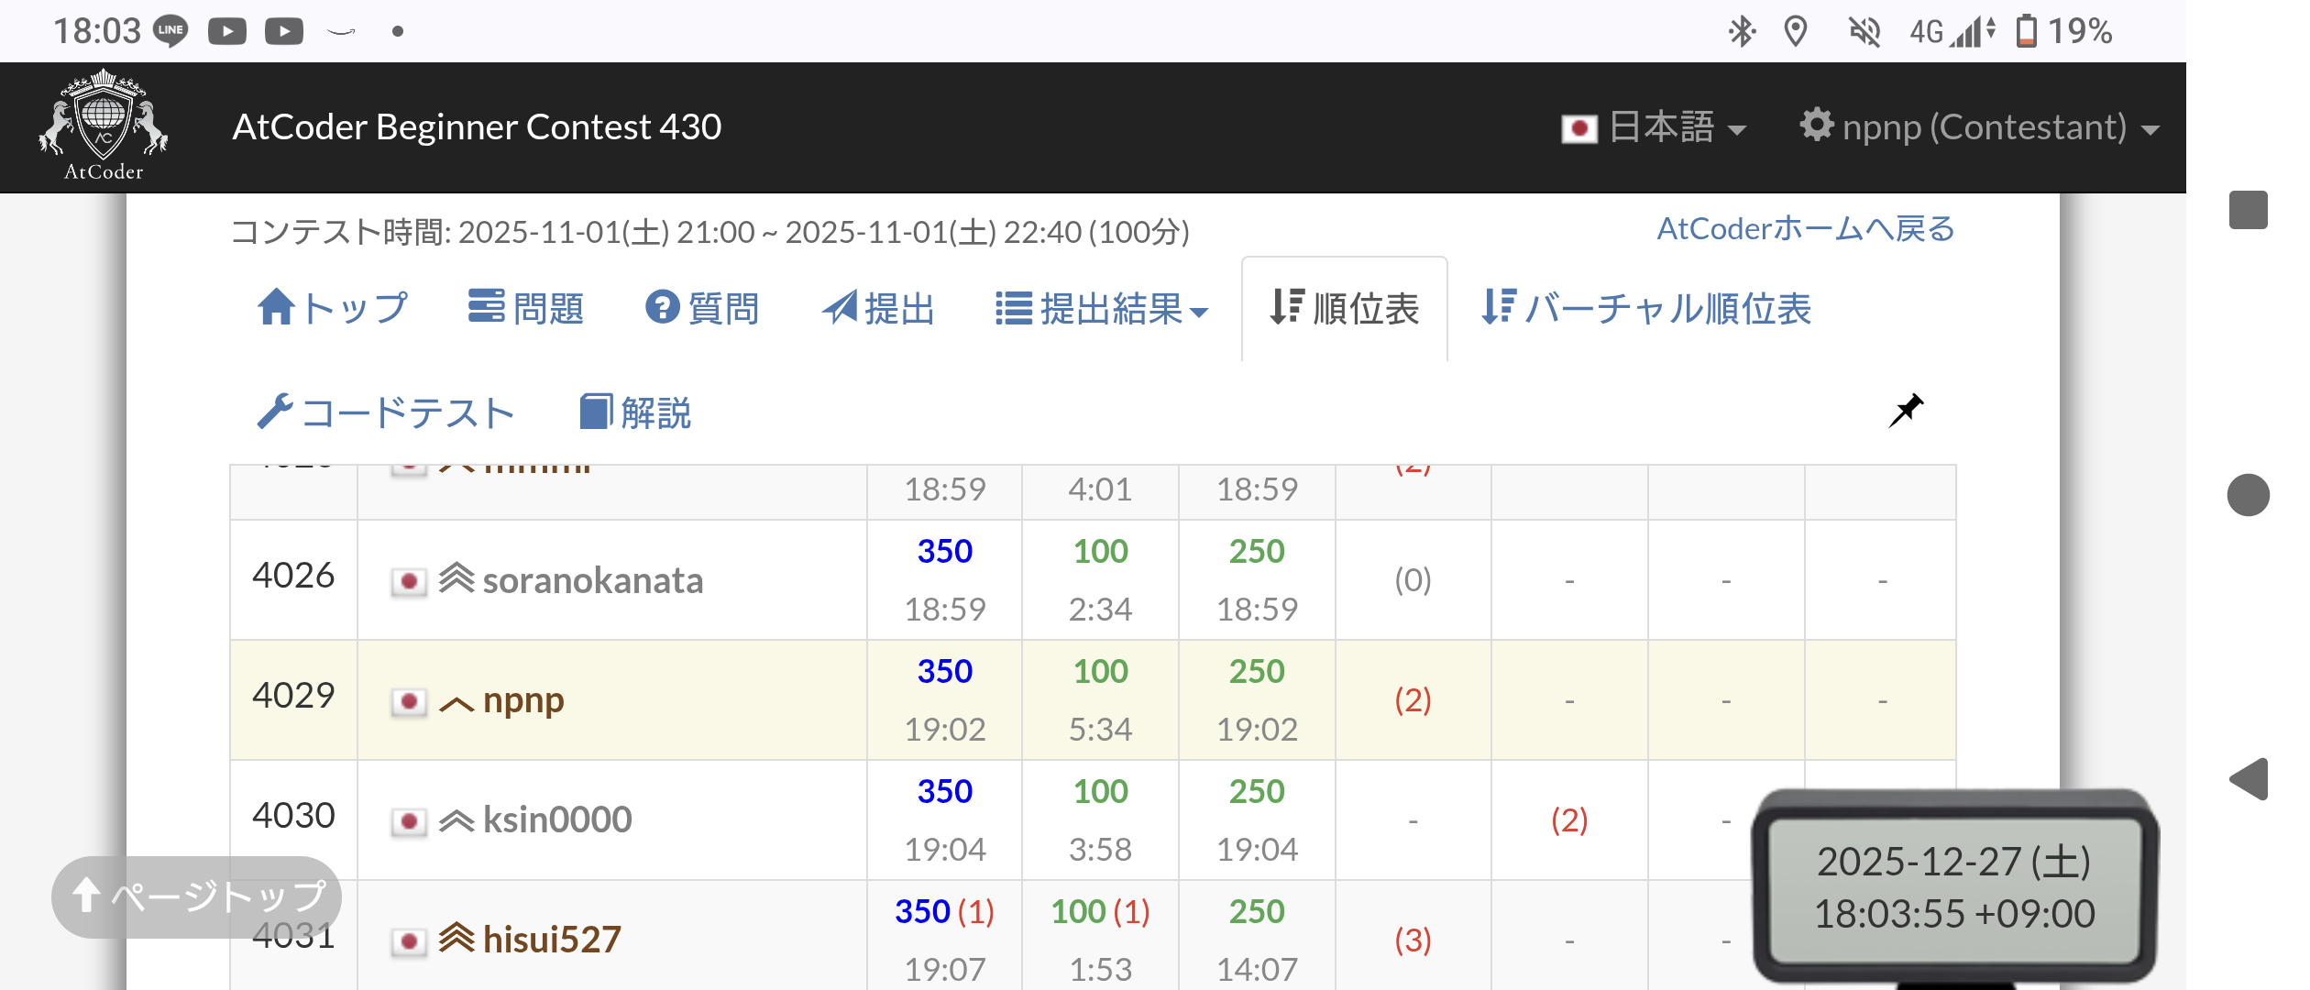The height and width of the screenshot is (990, 2310).
Task: Select the wrench icon for コードテスト
Action: point(278,412)
